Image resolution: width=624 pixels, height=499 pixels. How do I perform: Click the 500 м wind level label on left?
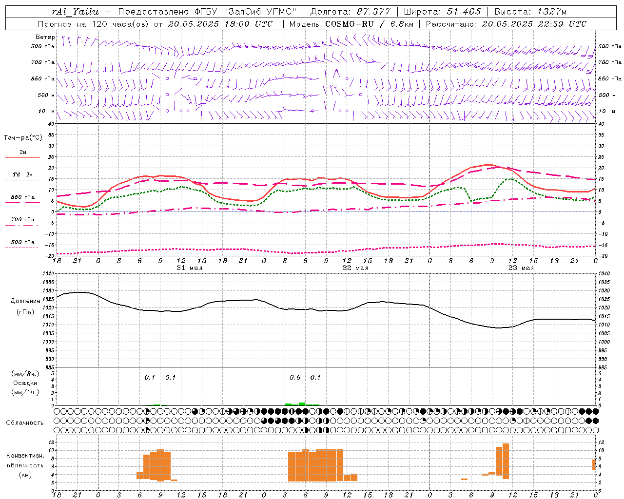[46, 95]
